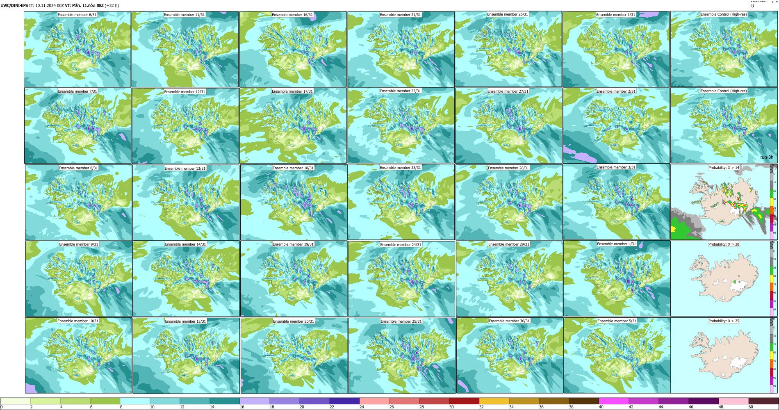The image size is (779, 410).
Task: Open the Probability X > 25 map
Action: tap(724, 355)
